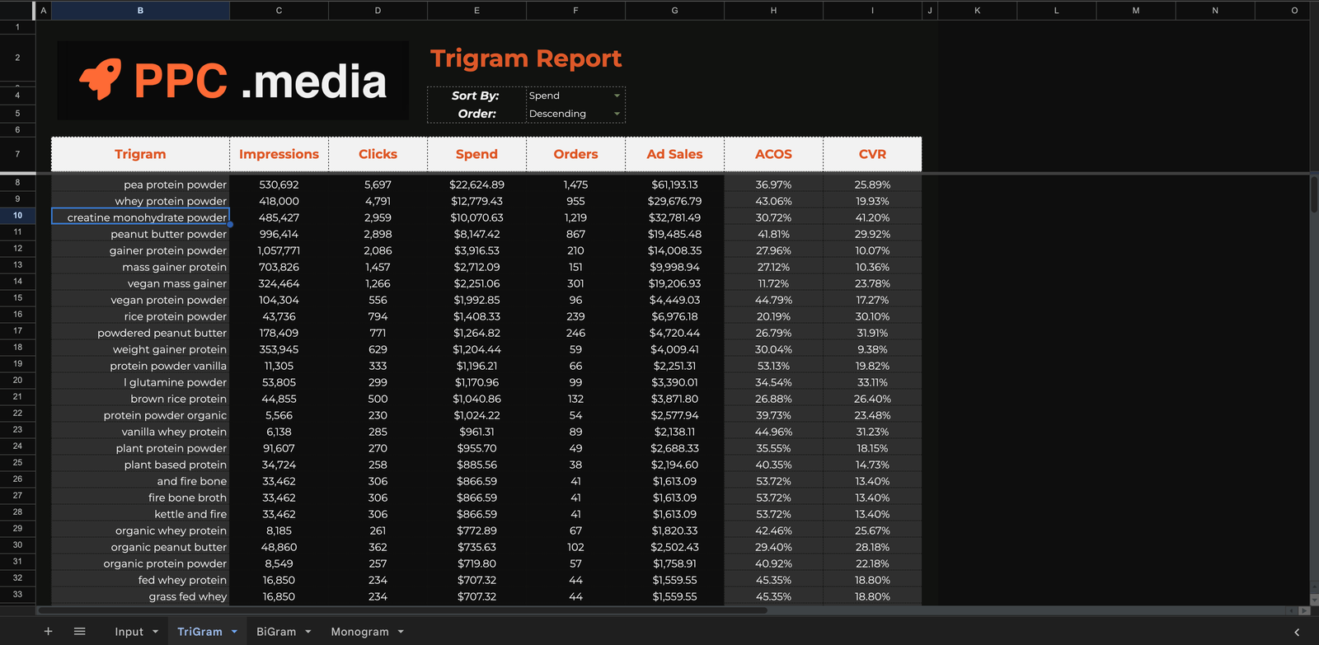Click the select-all corner box
The image size is (1319, 645).
[x=17, y=10]
